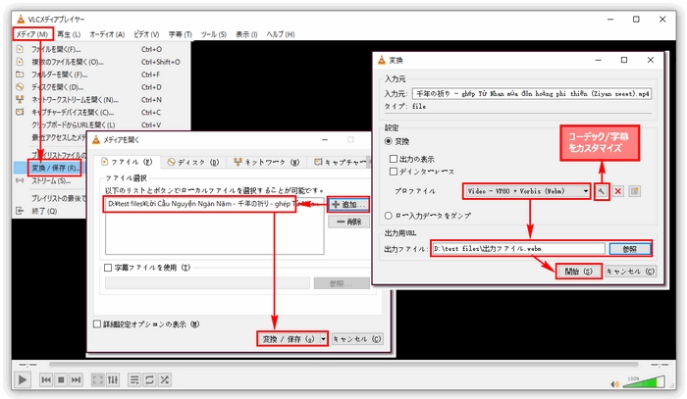The width and height of the screenshot is (687, 399).
Task: Click the stop playback button
Action: click(61, 379)
